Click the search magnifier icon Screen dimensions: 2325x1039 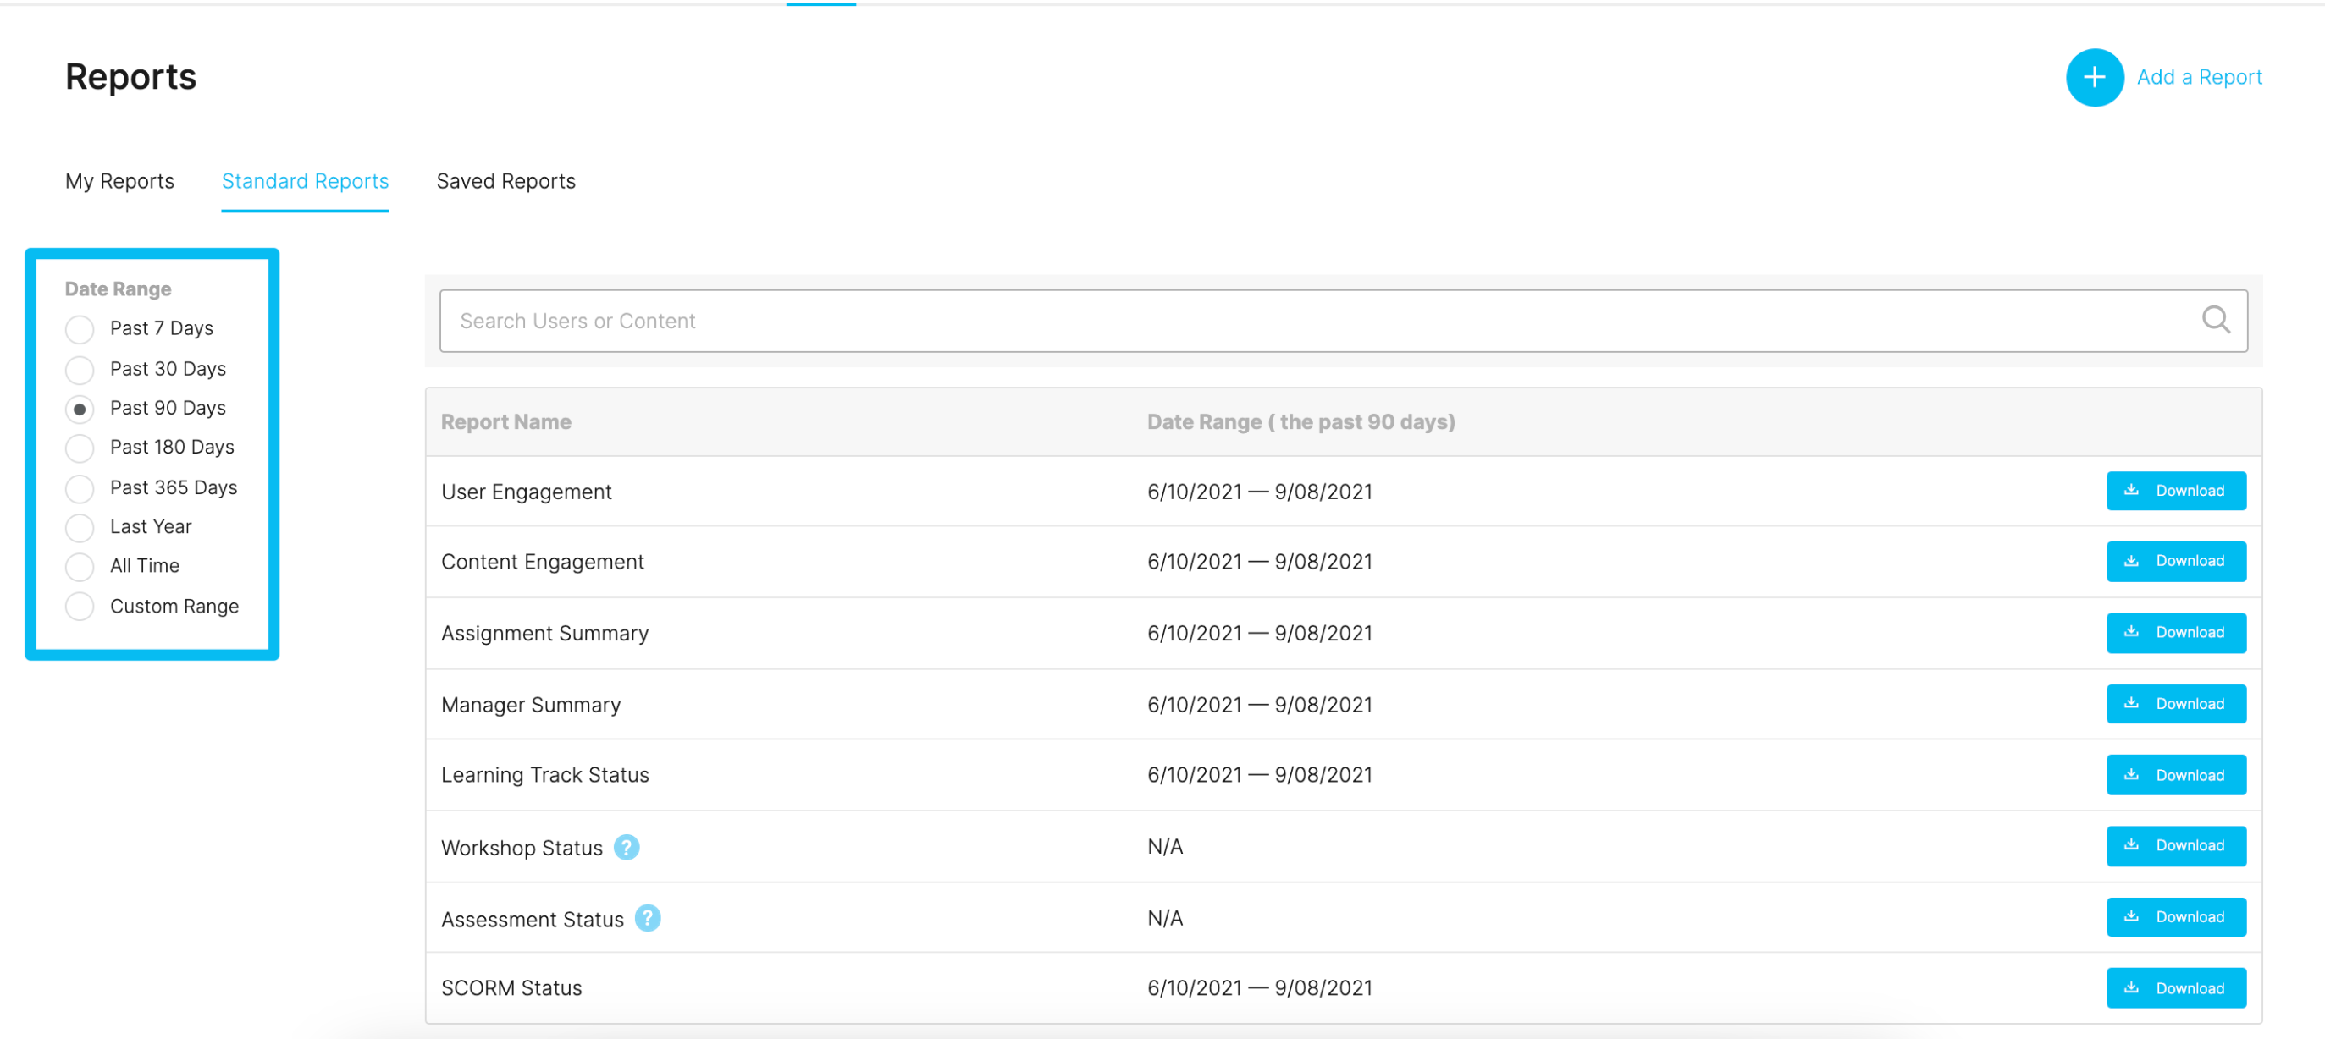coord(2215,319)
